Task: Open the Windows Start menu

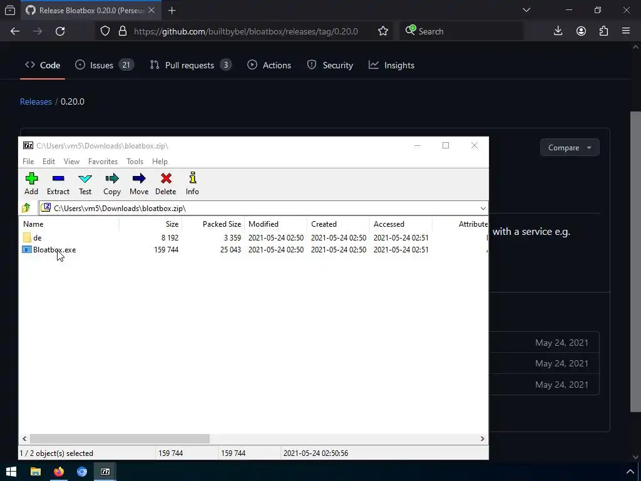Action: click(11, 472)
